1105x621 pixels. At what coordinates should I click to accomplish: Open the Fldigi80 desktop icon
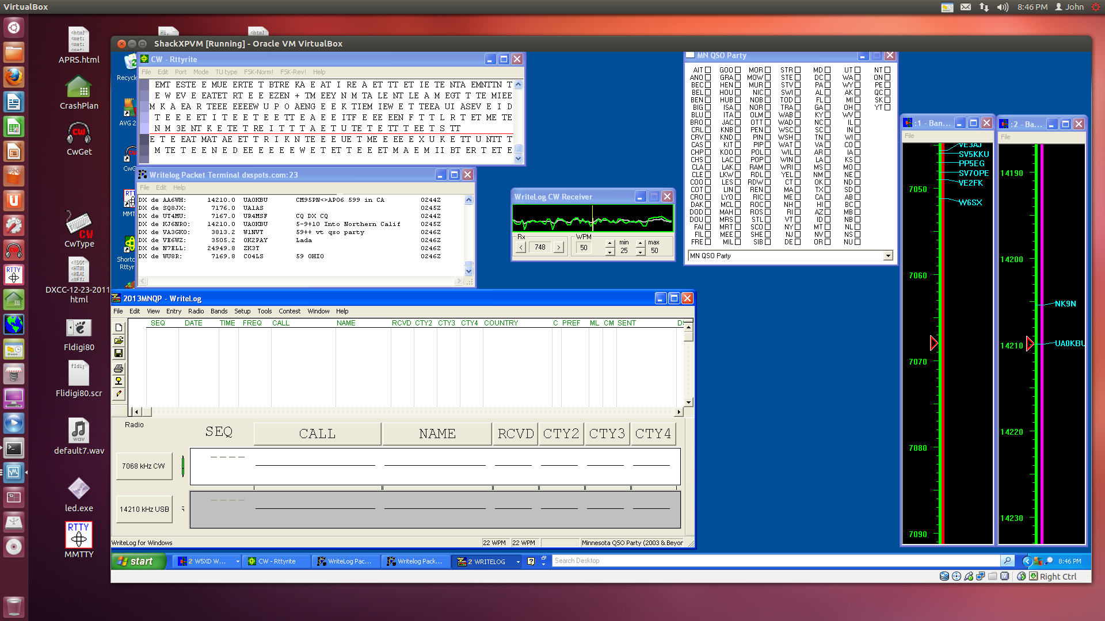(79, 333)
